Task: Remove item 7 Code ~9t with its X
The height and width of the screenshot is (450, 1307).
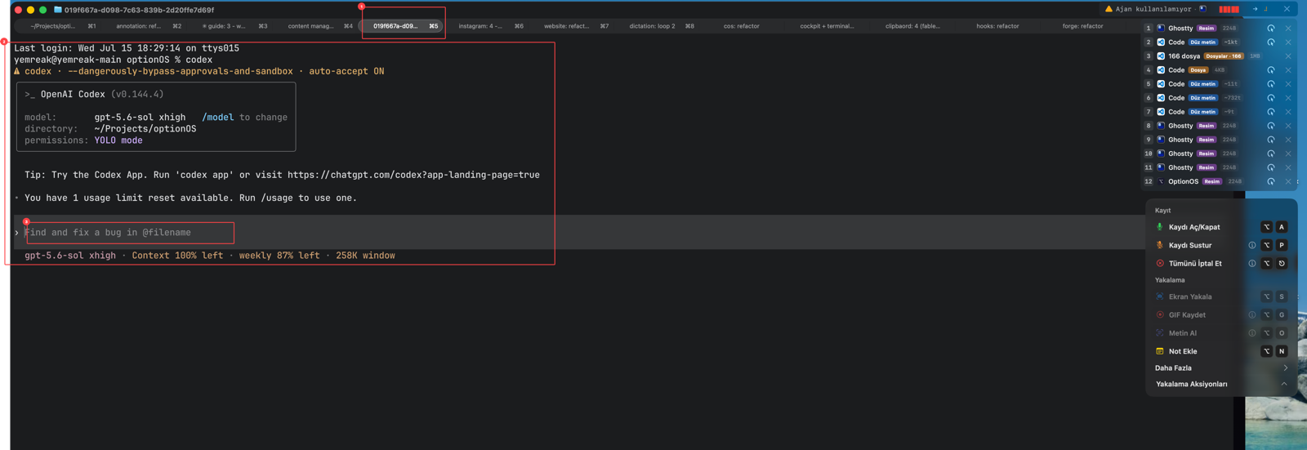Action: click(1288, 112)
